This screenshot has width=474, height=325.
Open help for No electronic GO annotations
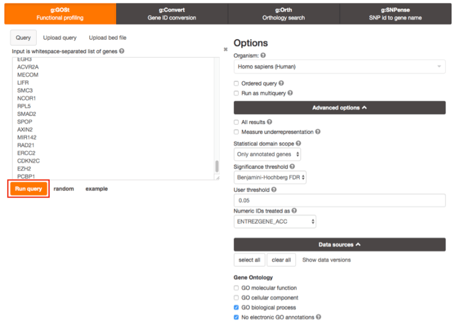(318, 317)
